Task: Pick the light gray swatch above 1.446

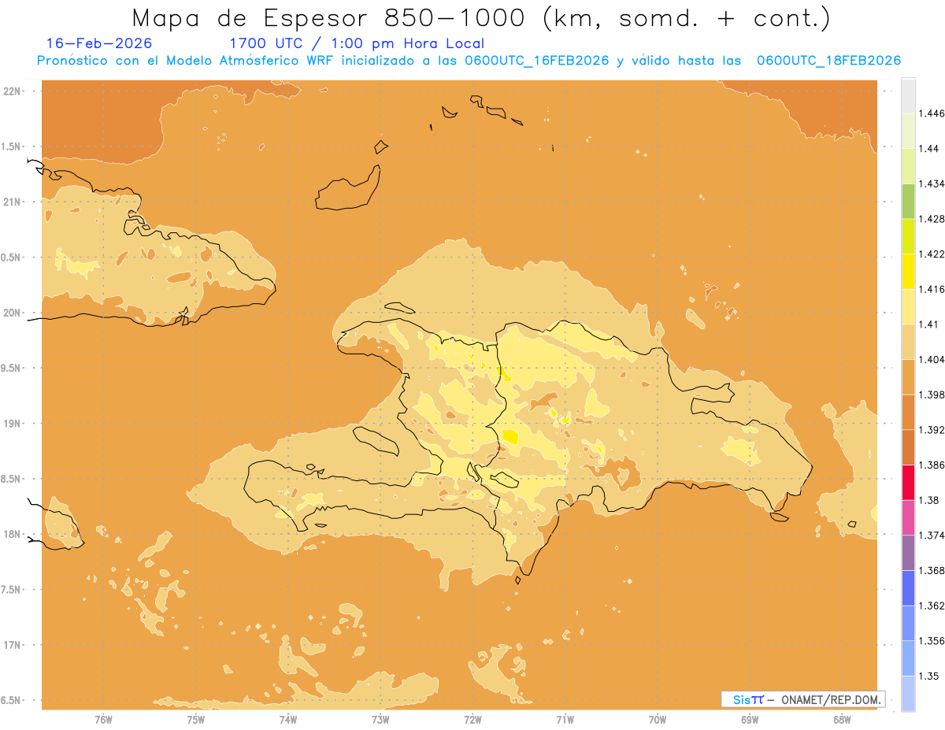Action: [908, 95]
